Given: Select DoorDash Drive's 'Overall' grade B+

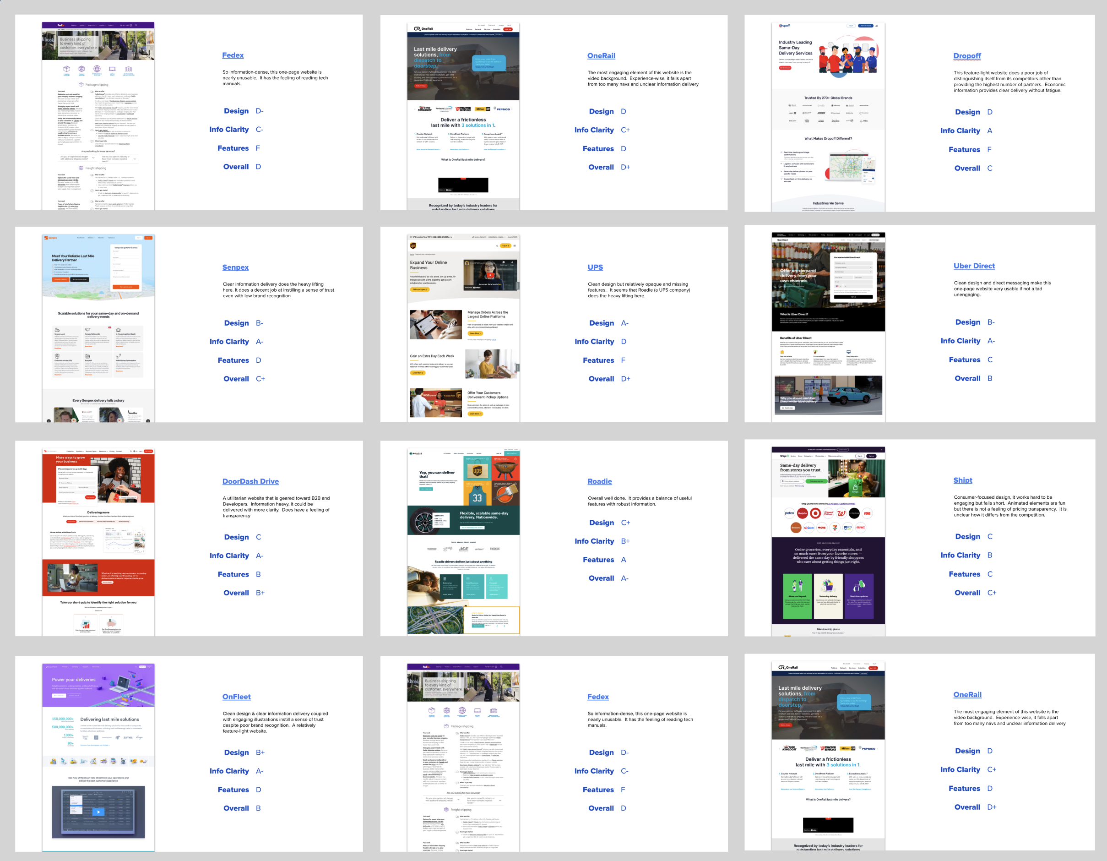Looking at the screenshot, I should click(x=260, y=593).
